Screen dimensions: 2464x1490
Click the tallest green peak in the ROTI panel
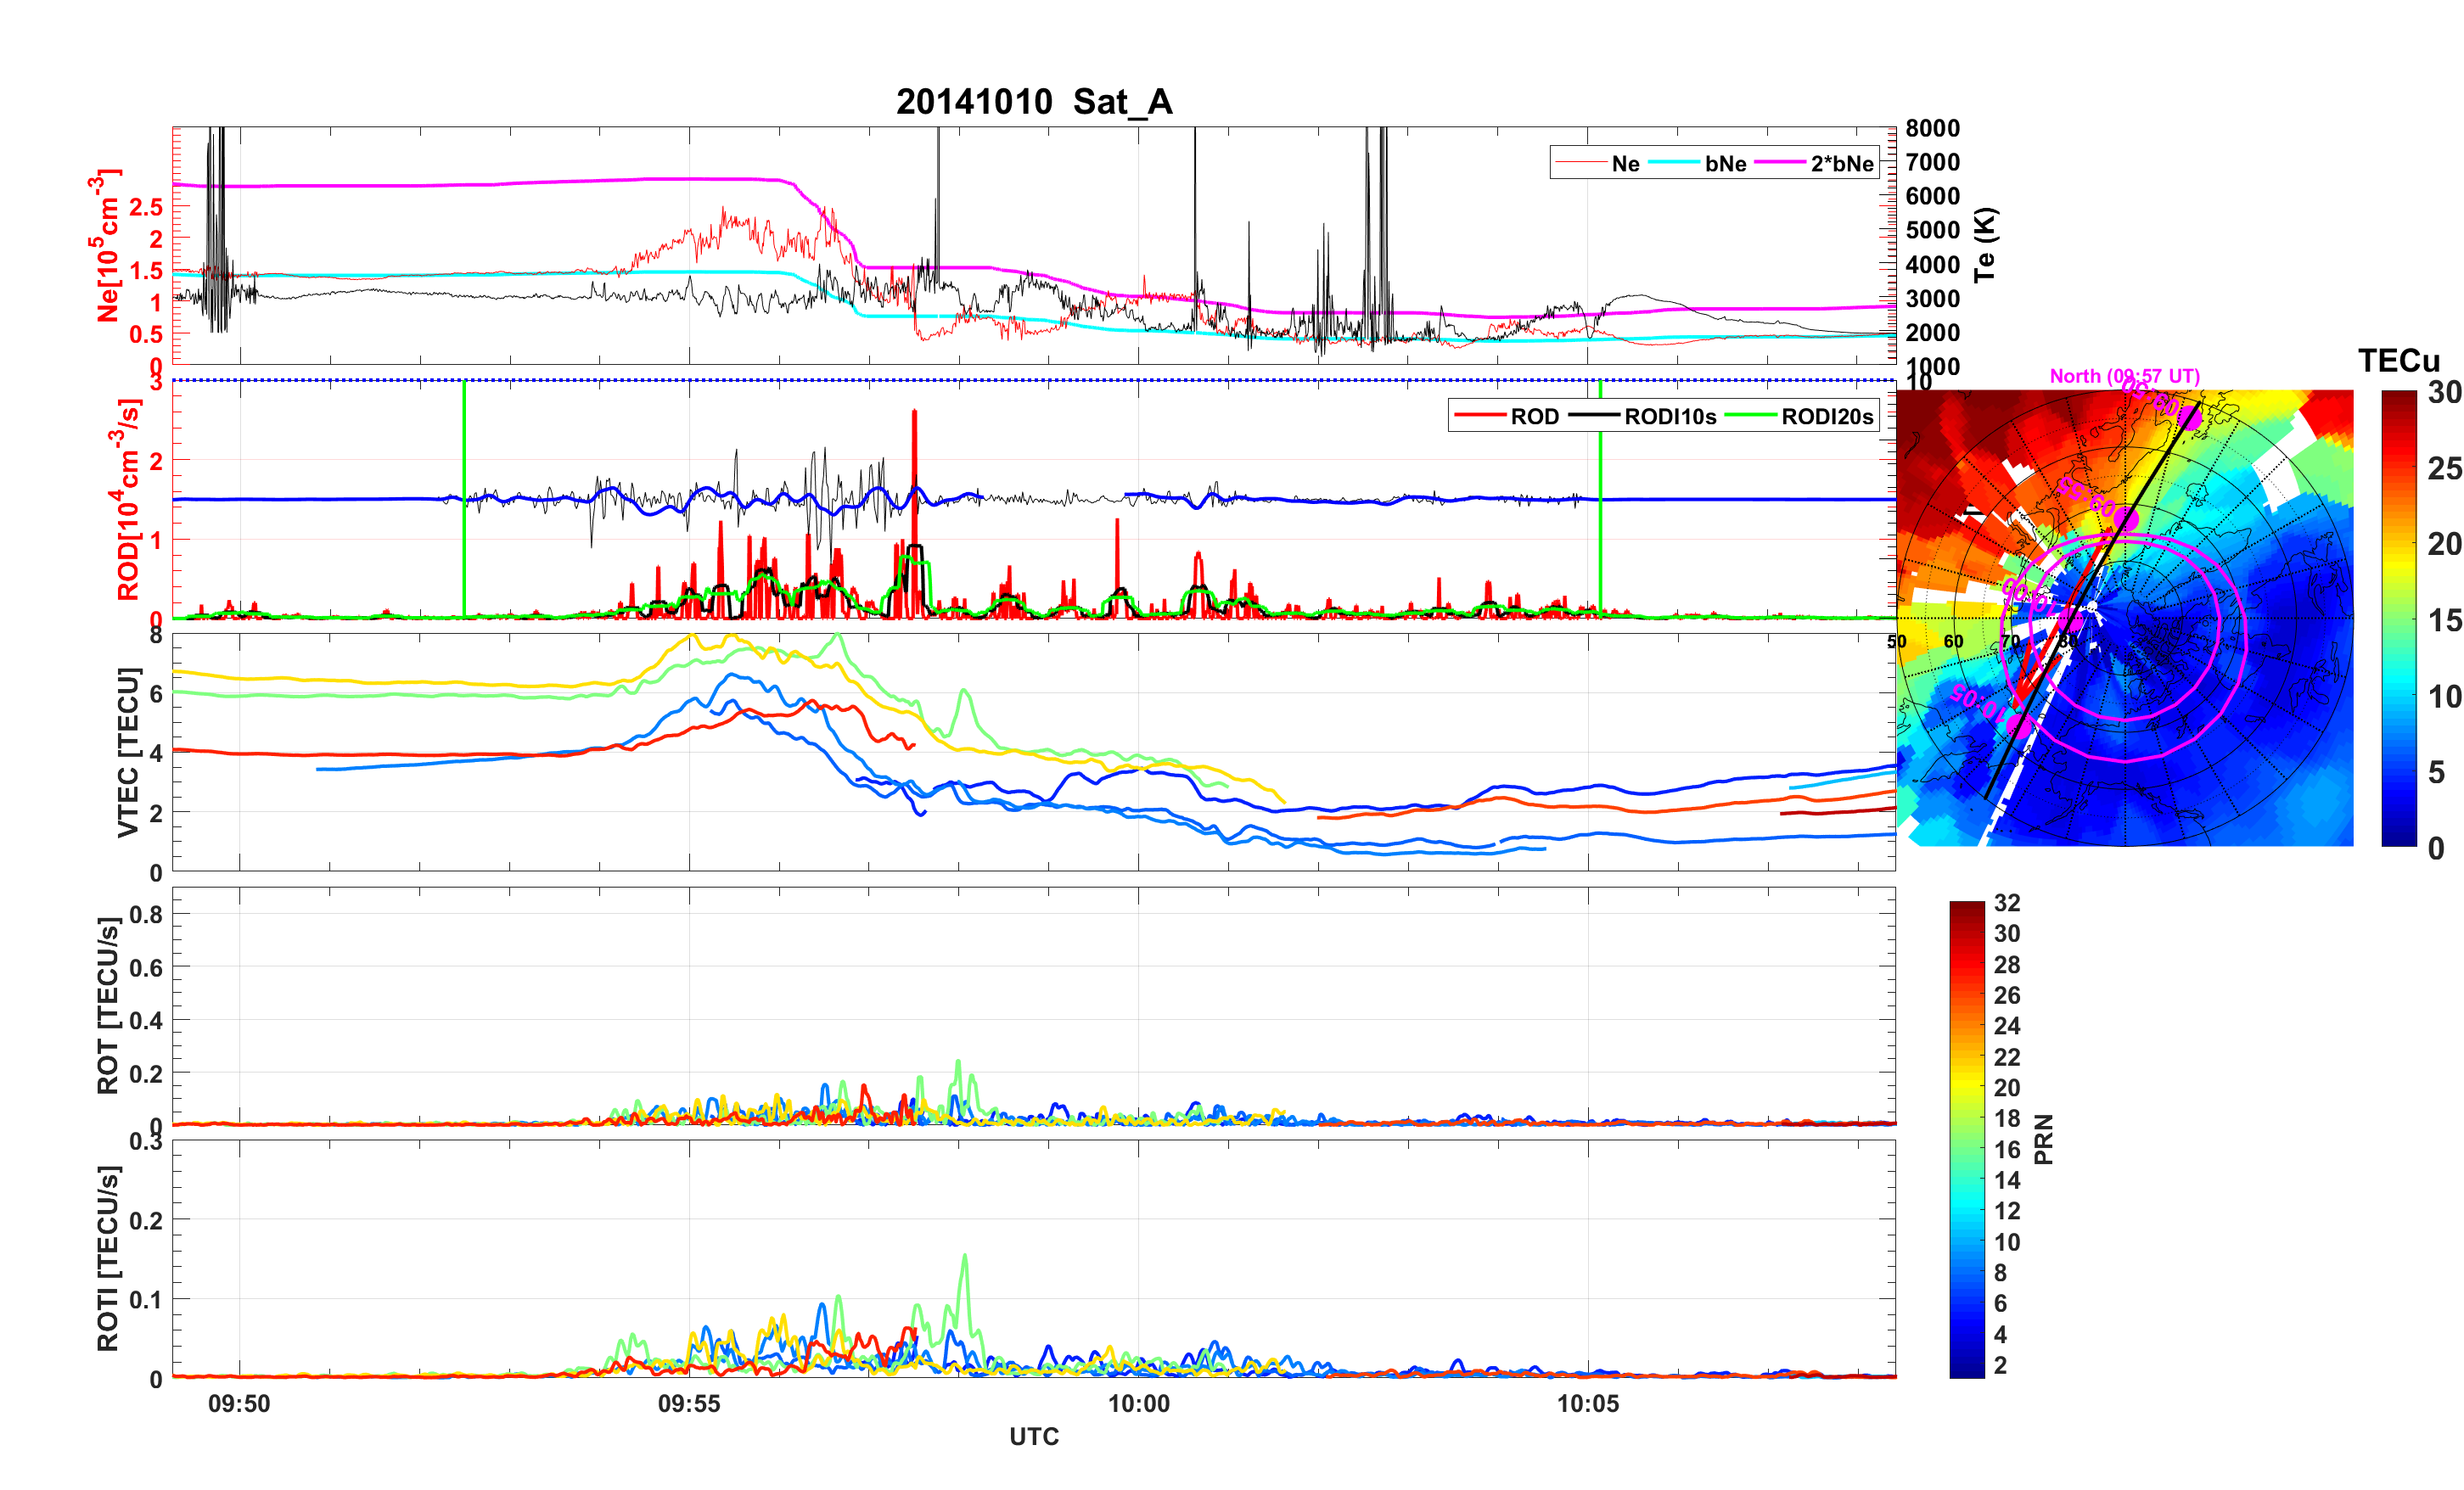tap(965, 1257)
